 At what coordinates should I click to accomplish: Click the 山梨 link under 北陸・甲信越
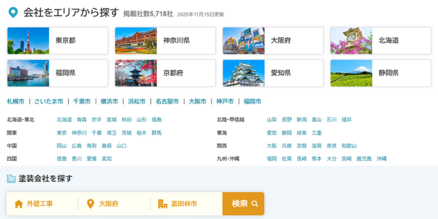point(272,119)
